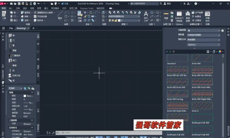230x138 pixels.
Task: Click the 立面线 elevation line button
Action: tap(196, 21)
